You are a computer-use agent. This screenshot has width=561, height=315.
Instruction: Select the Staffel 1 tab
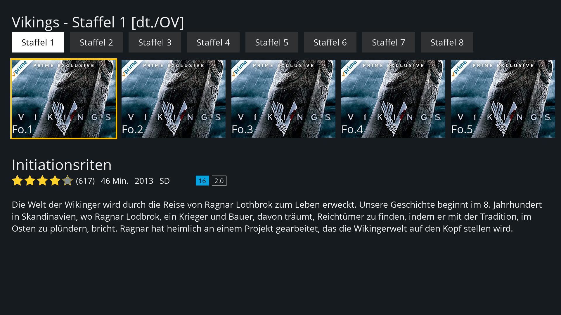pyautogui.click(x=38, y=42)
